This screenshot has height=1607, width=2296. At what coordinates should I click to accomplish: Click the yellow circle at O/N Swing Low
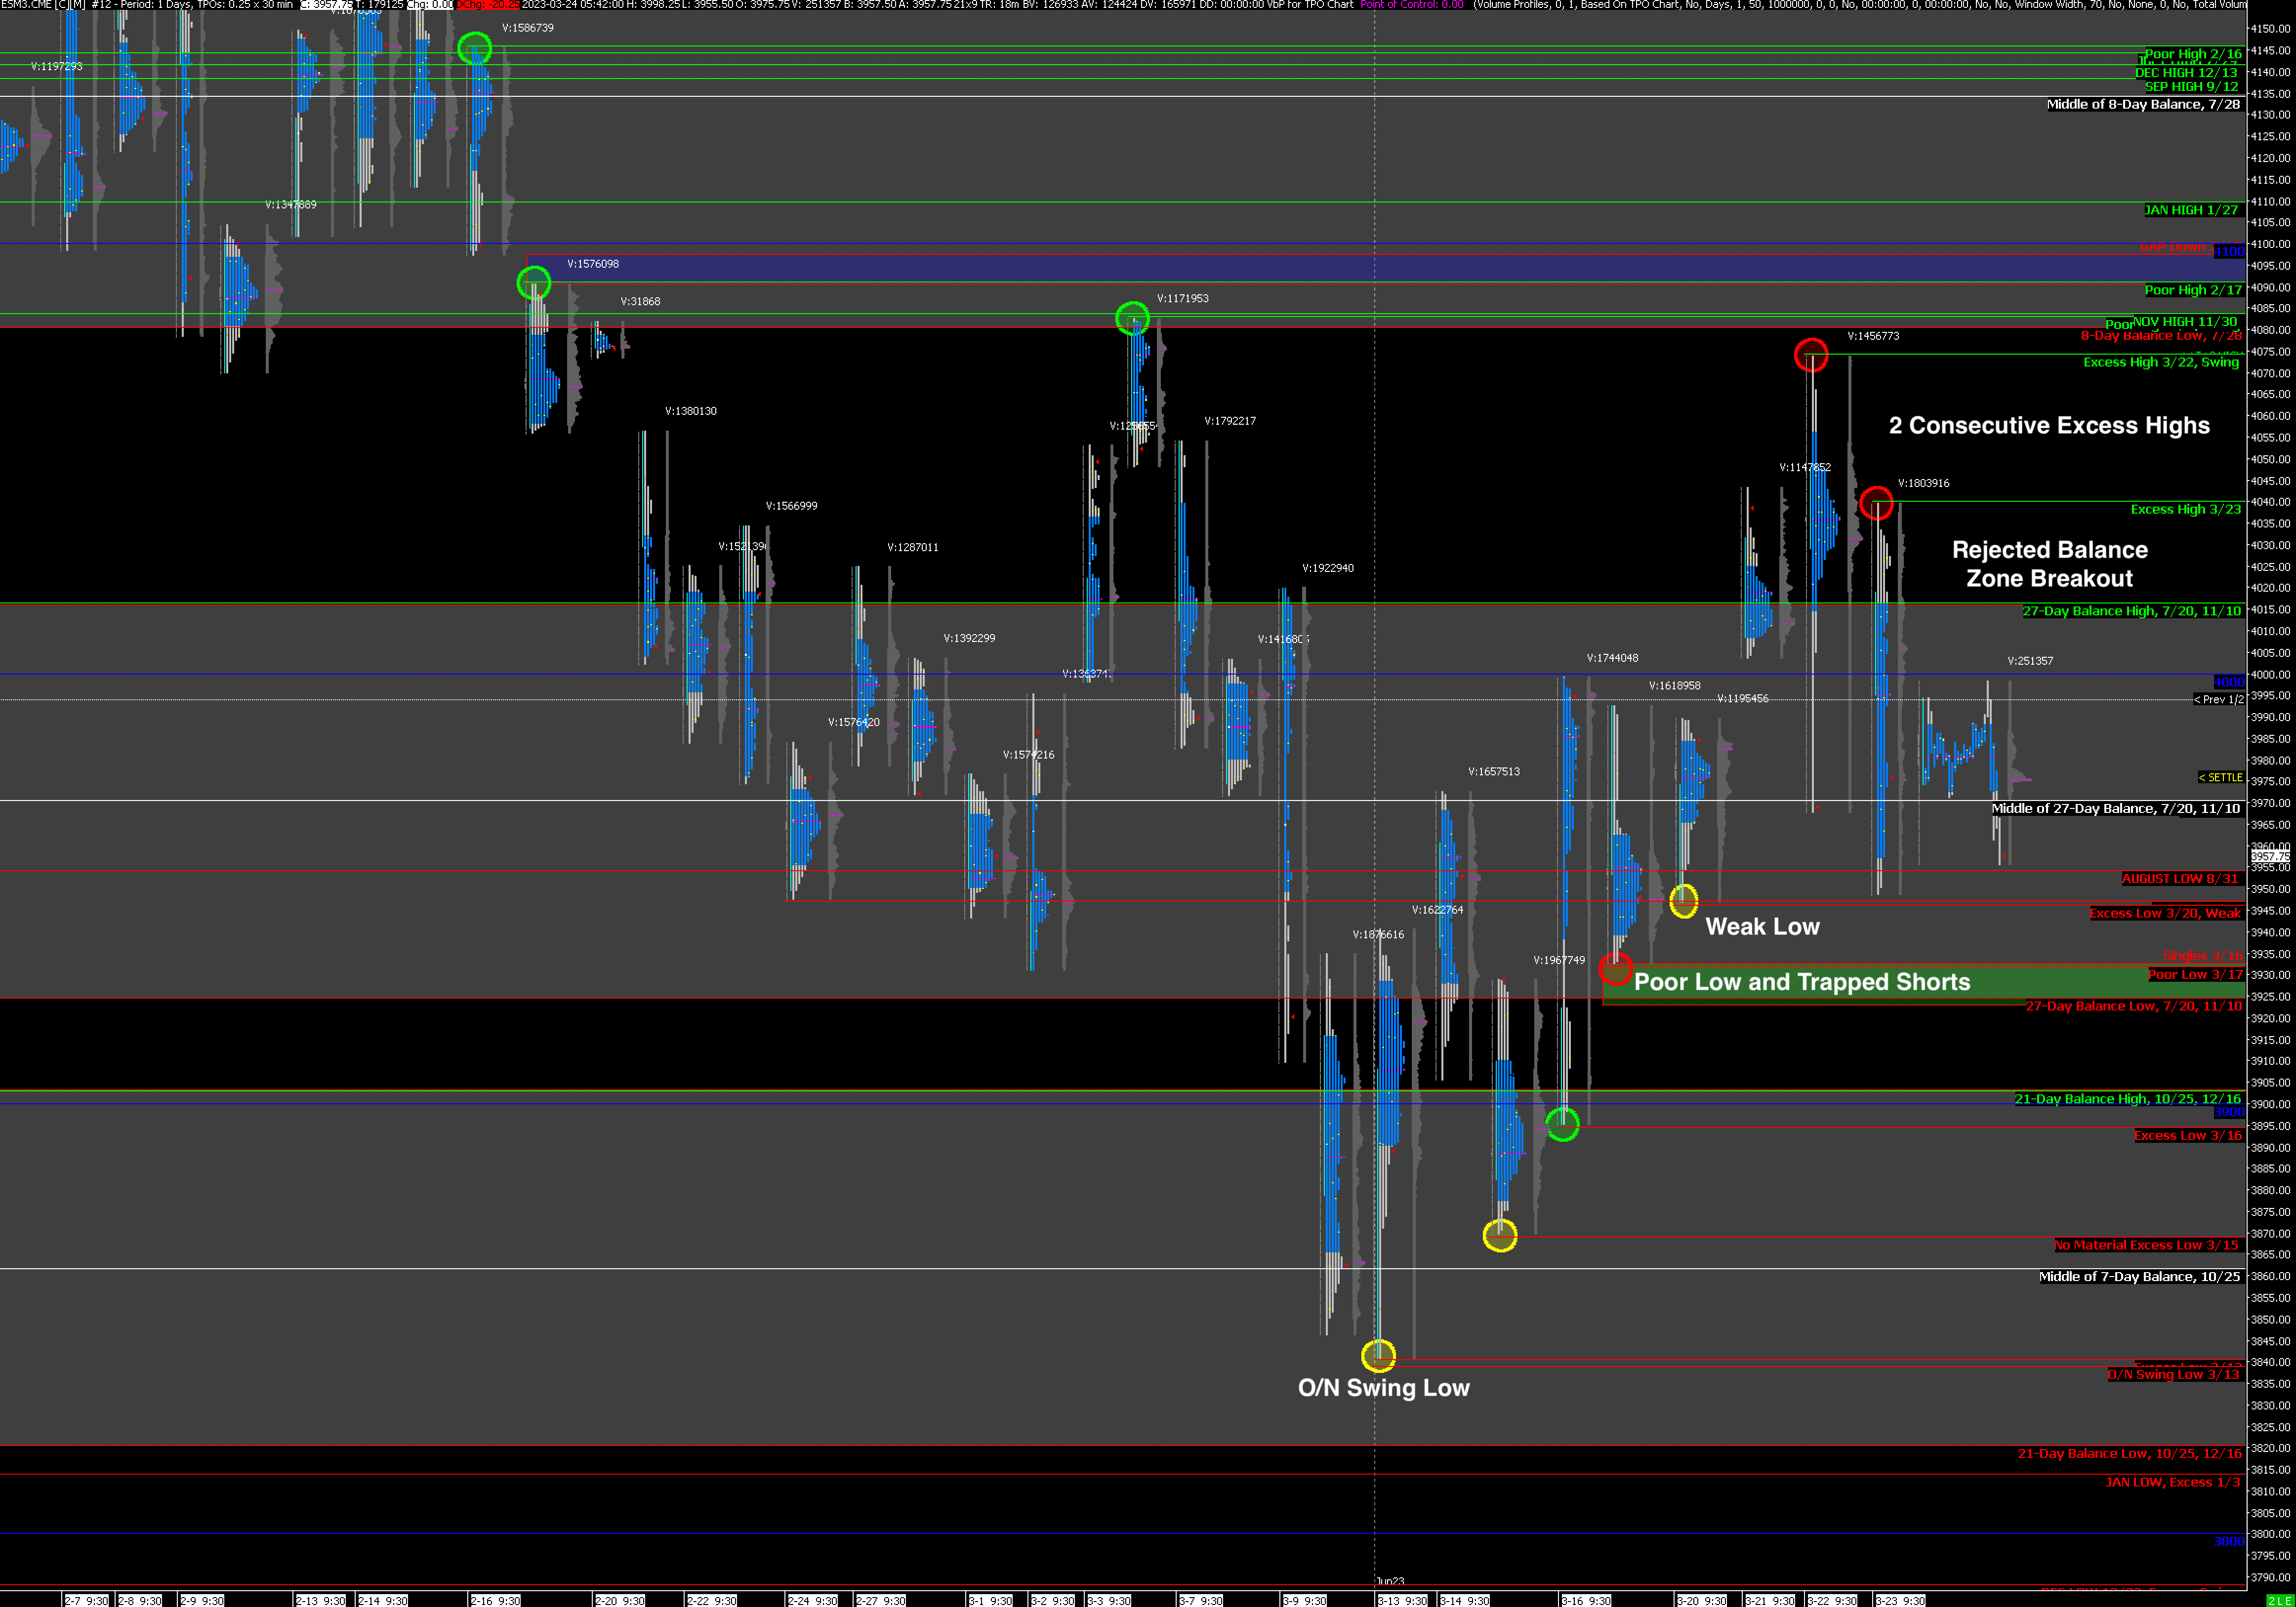(x=1378, y=1356)
